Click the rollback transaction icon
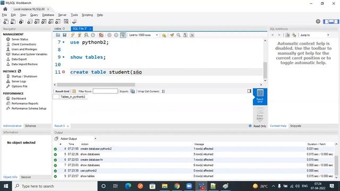This screenshot has height=191, width=340. tap(116, 35)
